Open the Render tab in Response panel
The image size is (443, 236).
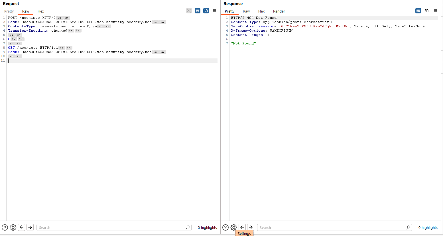pyautogui.click(x=279, y=11)
